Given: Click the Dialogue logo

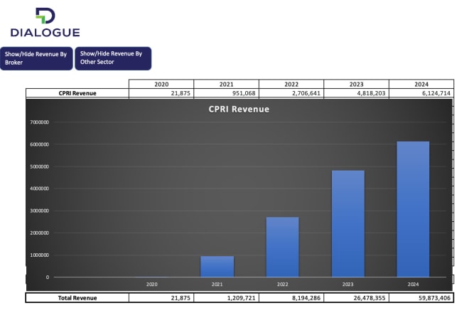Looking at the screenshot, I should pos(45,23).
